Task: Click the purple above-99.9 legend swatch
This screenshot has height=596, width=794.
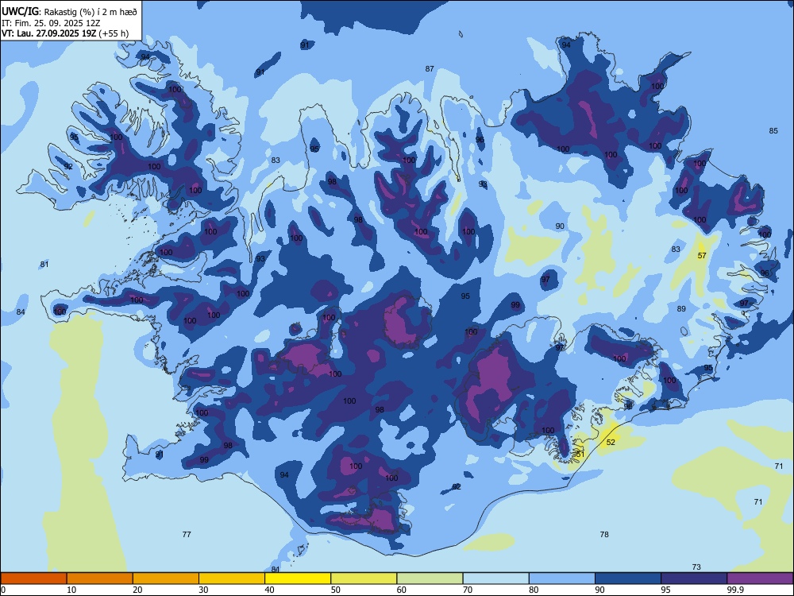Action: point(760,579)
